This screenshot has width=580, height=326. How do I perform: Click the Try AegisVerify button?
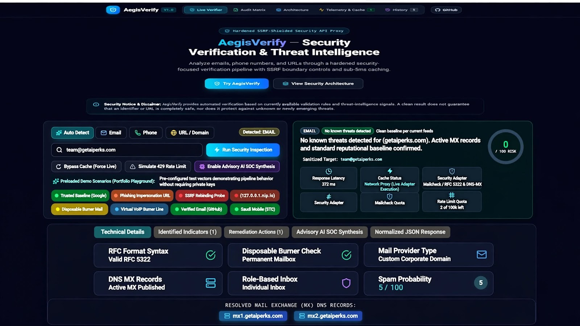point(237,84)
